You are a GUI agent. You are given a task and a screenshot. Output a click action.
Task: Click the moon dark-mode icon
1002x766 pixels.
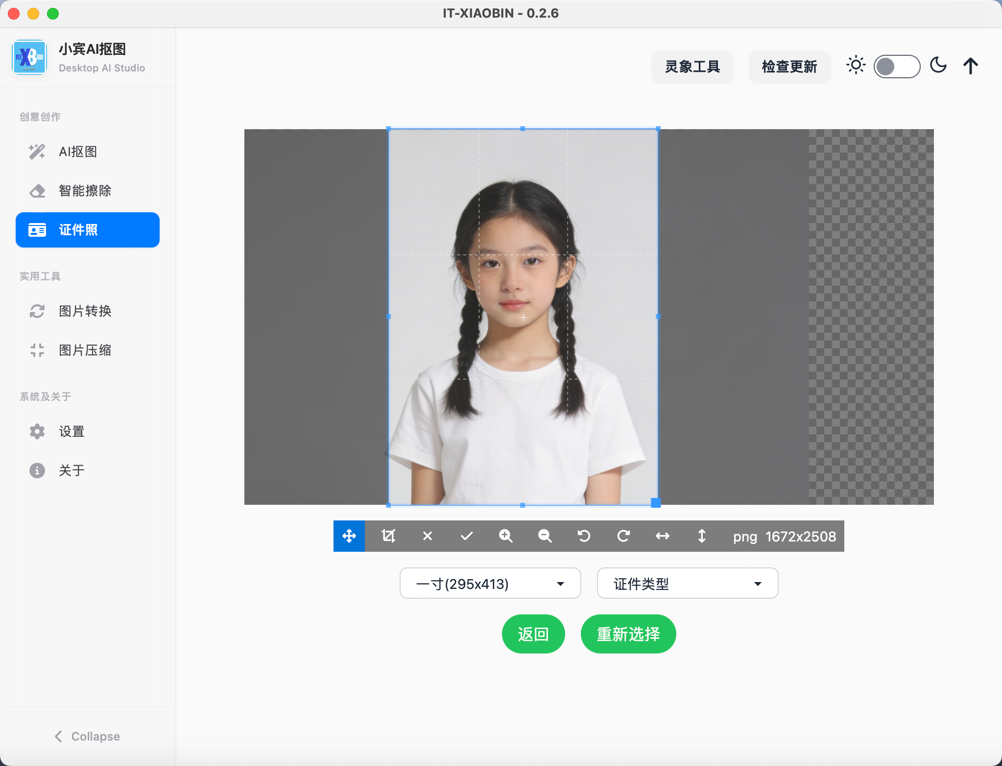pos(938,65)
